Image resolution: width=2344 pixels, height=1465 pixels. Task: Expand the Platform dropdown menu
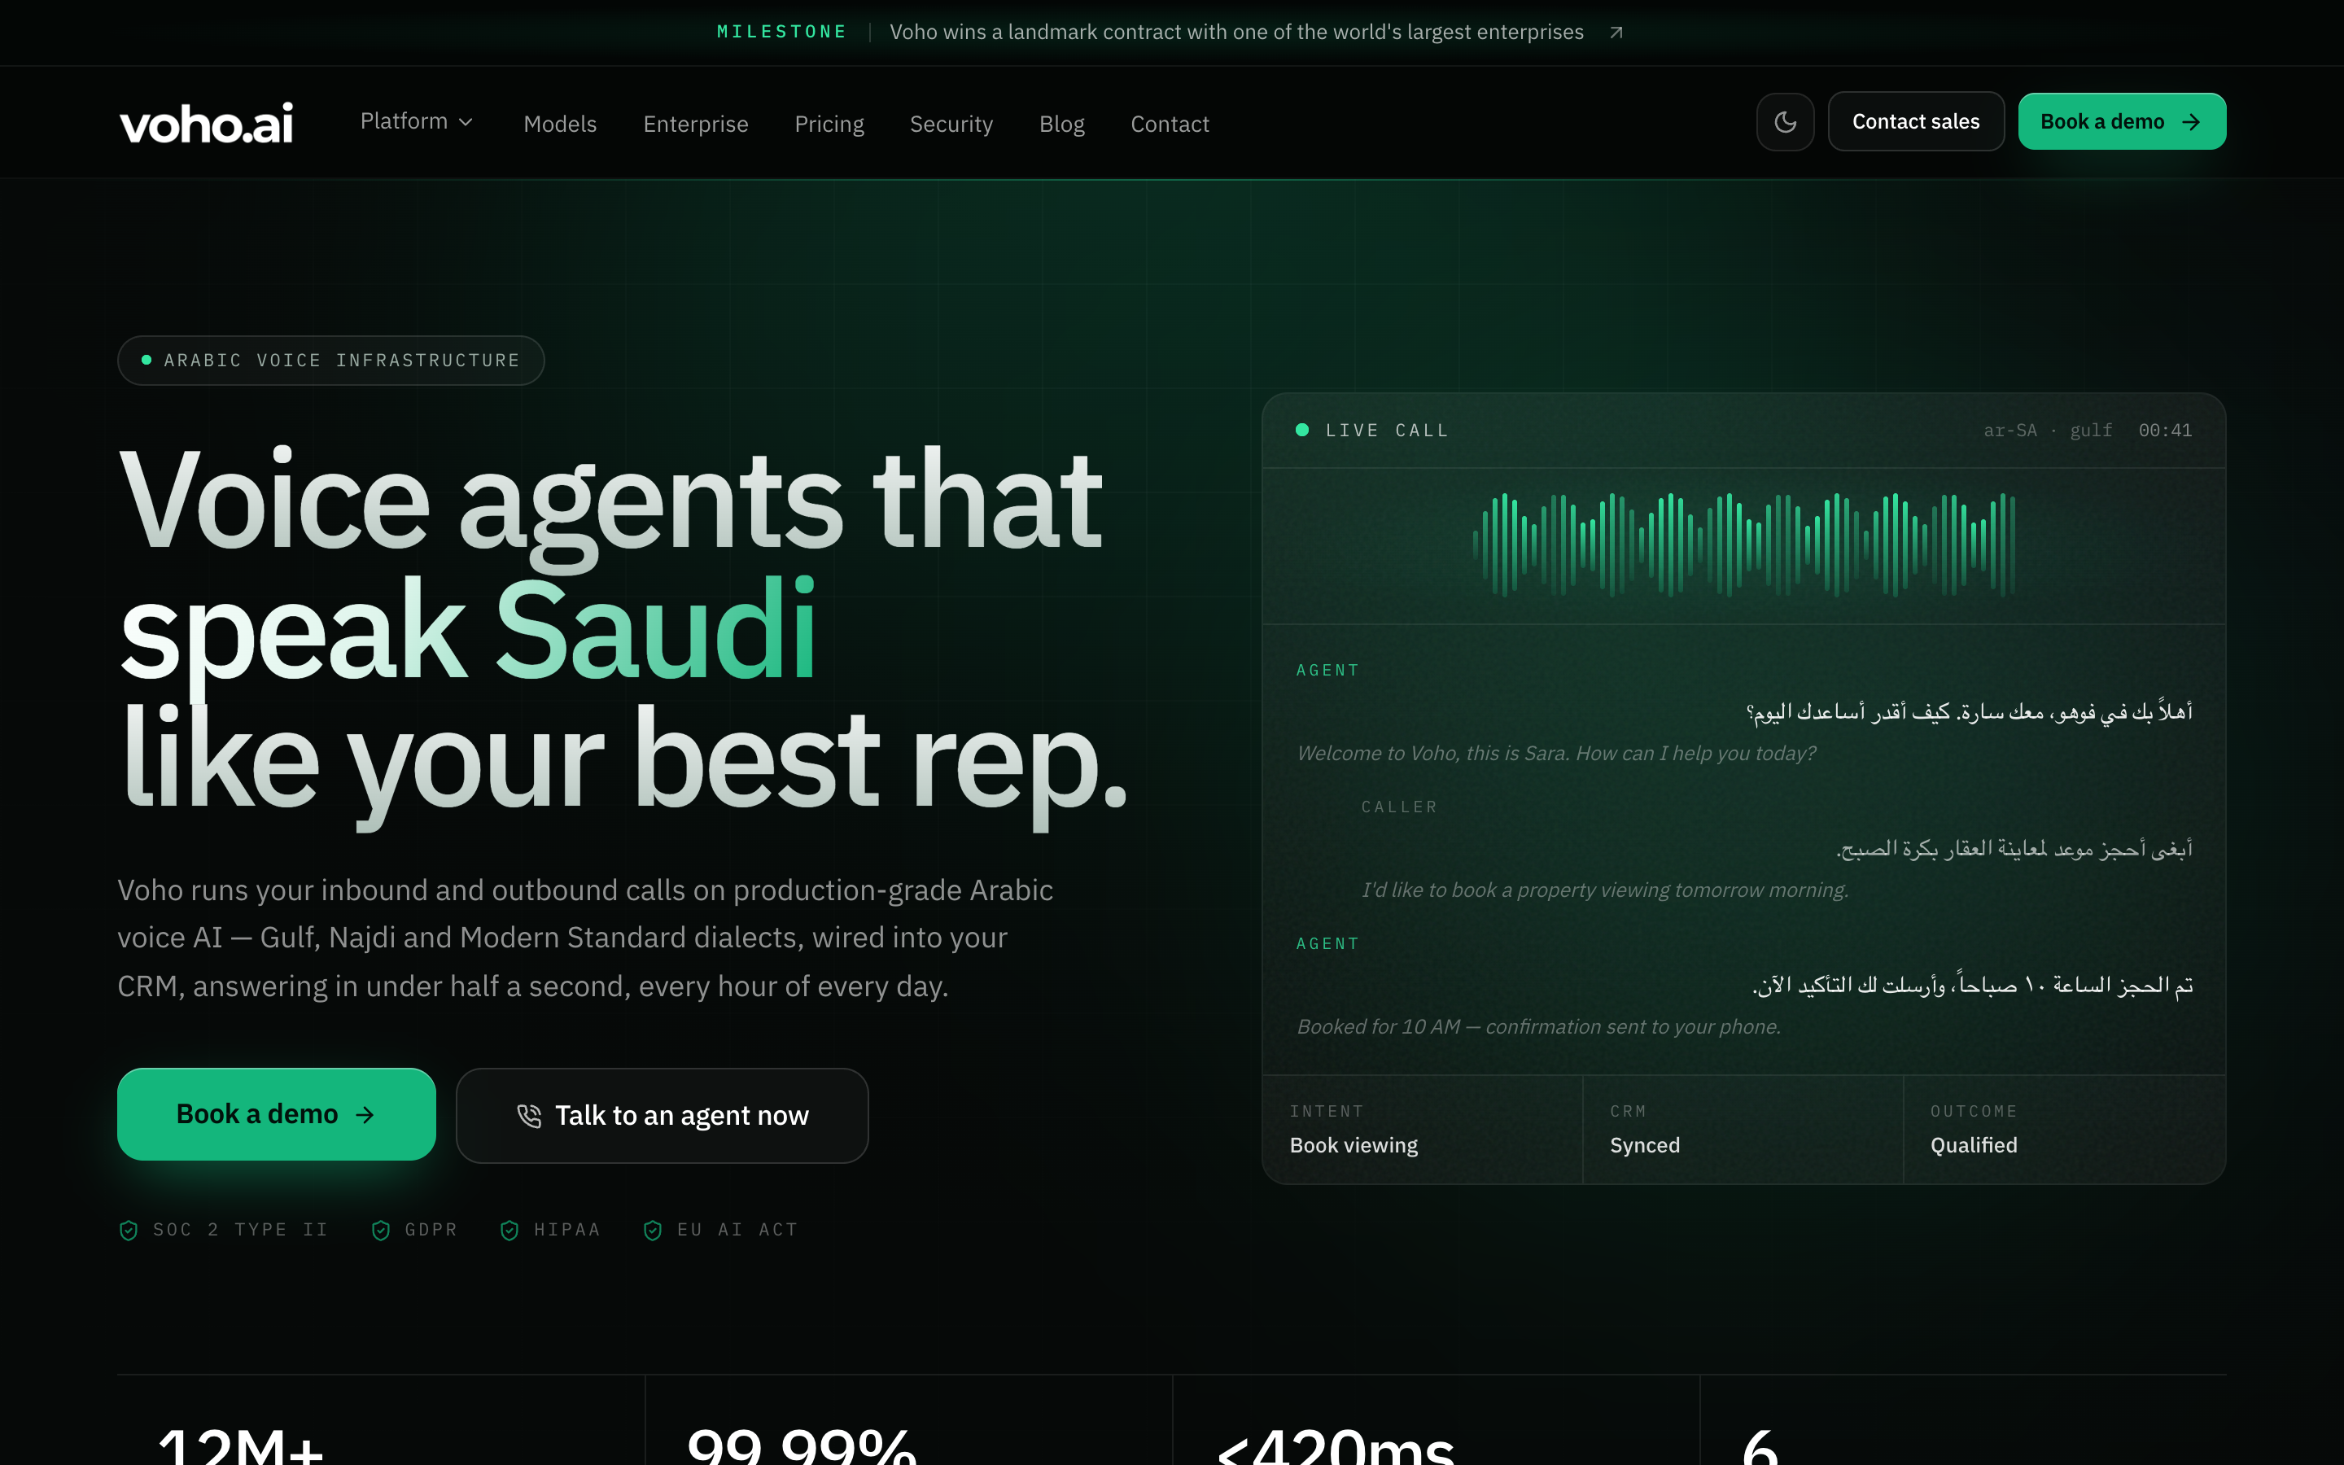(x=417, y=121)
